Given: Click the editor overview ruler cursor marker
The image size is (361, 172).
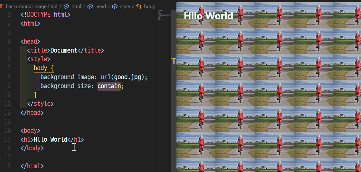Looking at the screenshot, I should pos(174,62).
